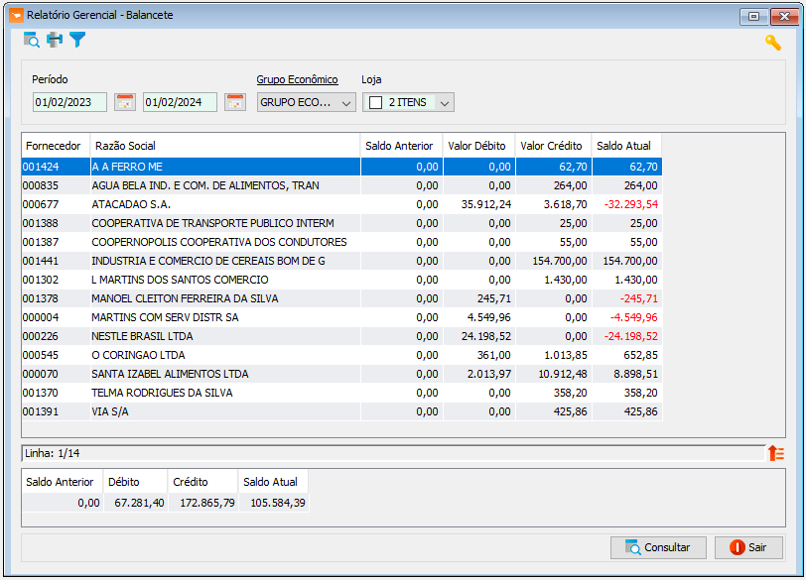Click the Saldo Anterior grid column header
The image size is (806, 580).
401,146
